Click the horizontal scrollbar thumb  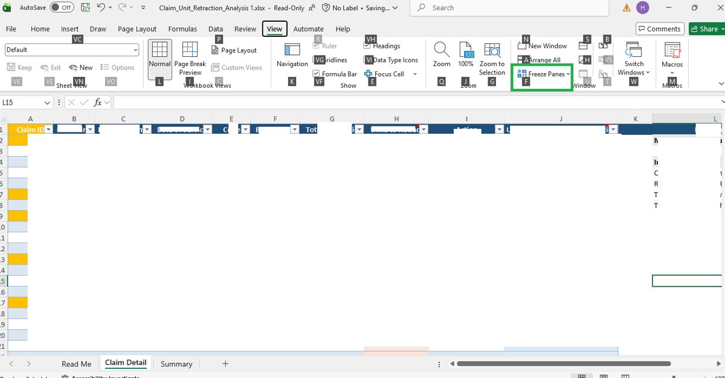(x=564, y=363)
